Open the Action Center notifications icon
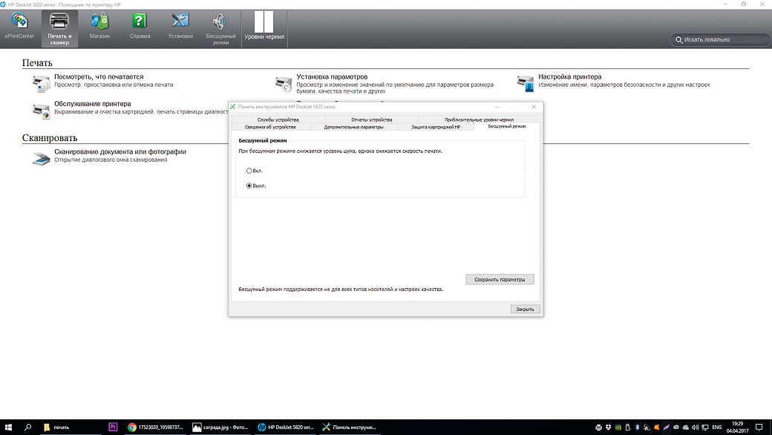The width and height of the screenshot is (772, 435). pyautogui.click(x=759, y=427)
